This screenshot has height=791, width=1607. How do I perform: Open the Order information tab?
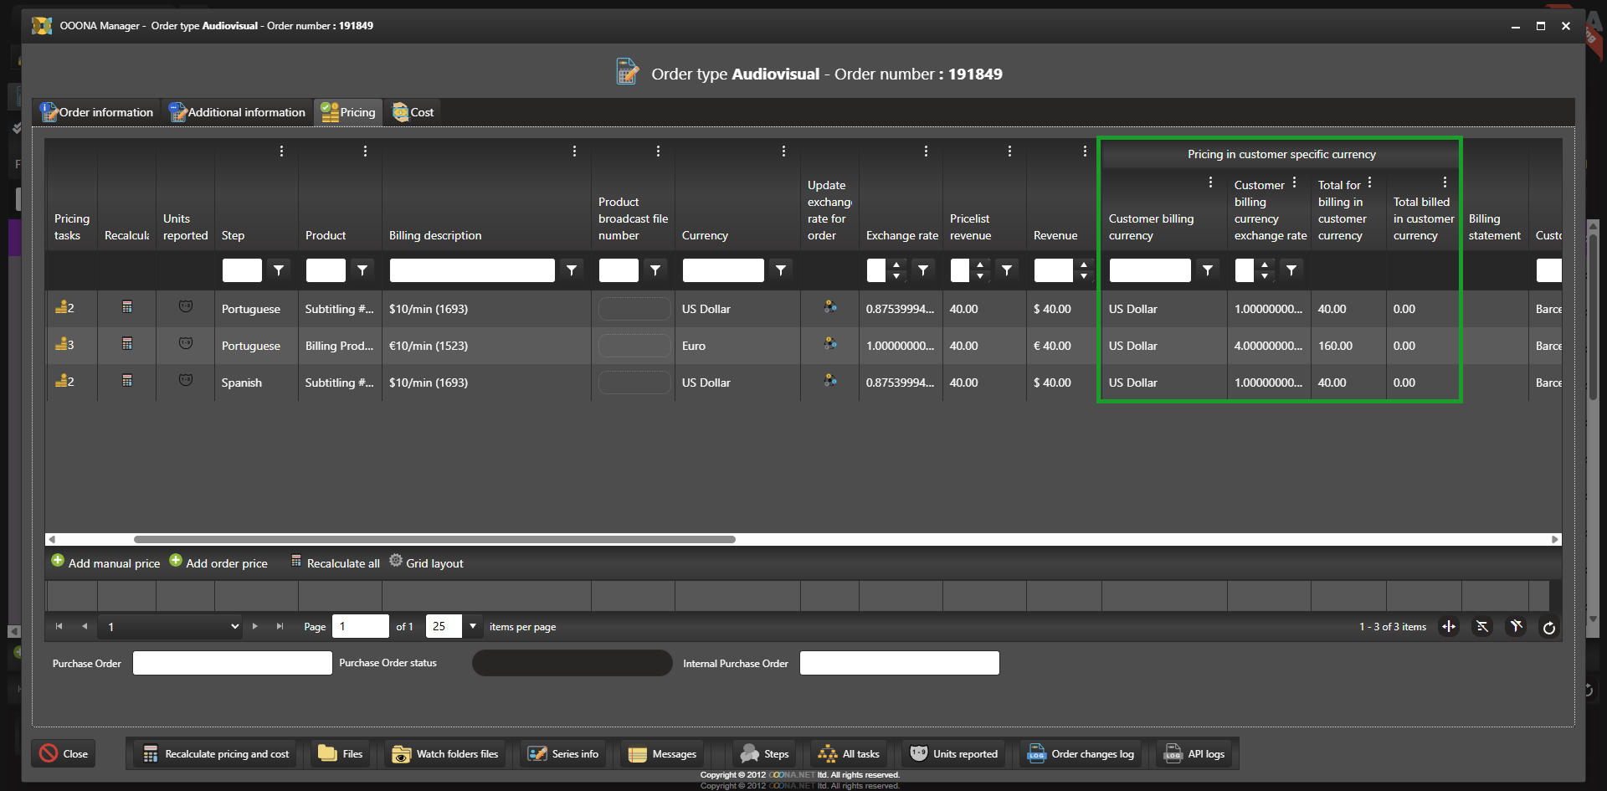pos(97,112)
